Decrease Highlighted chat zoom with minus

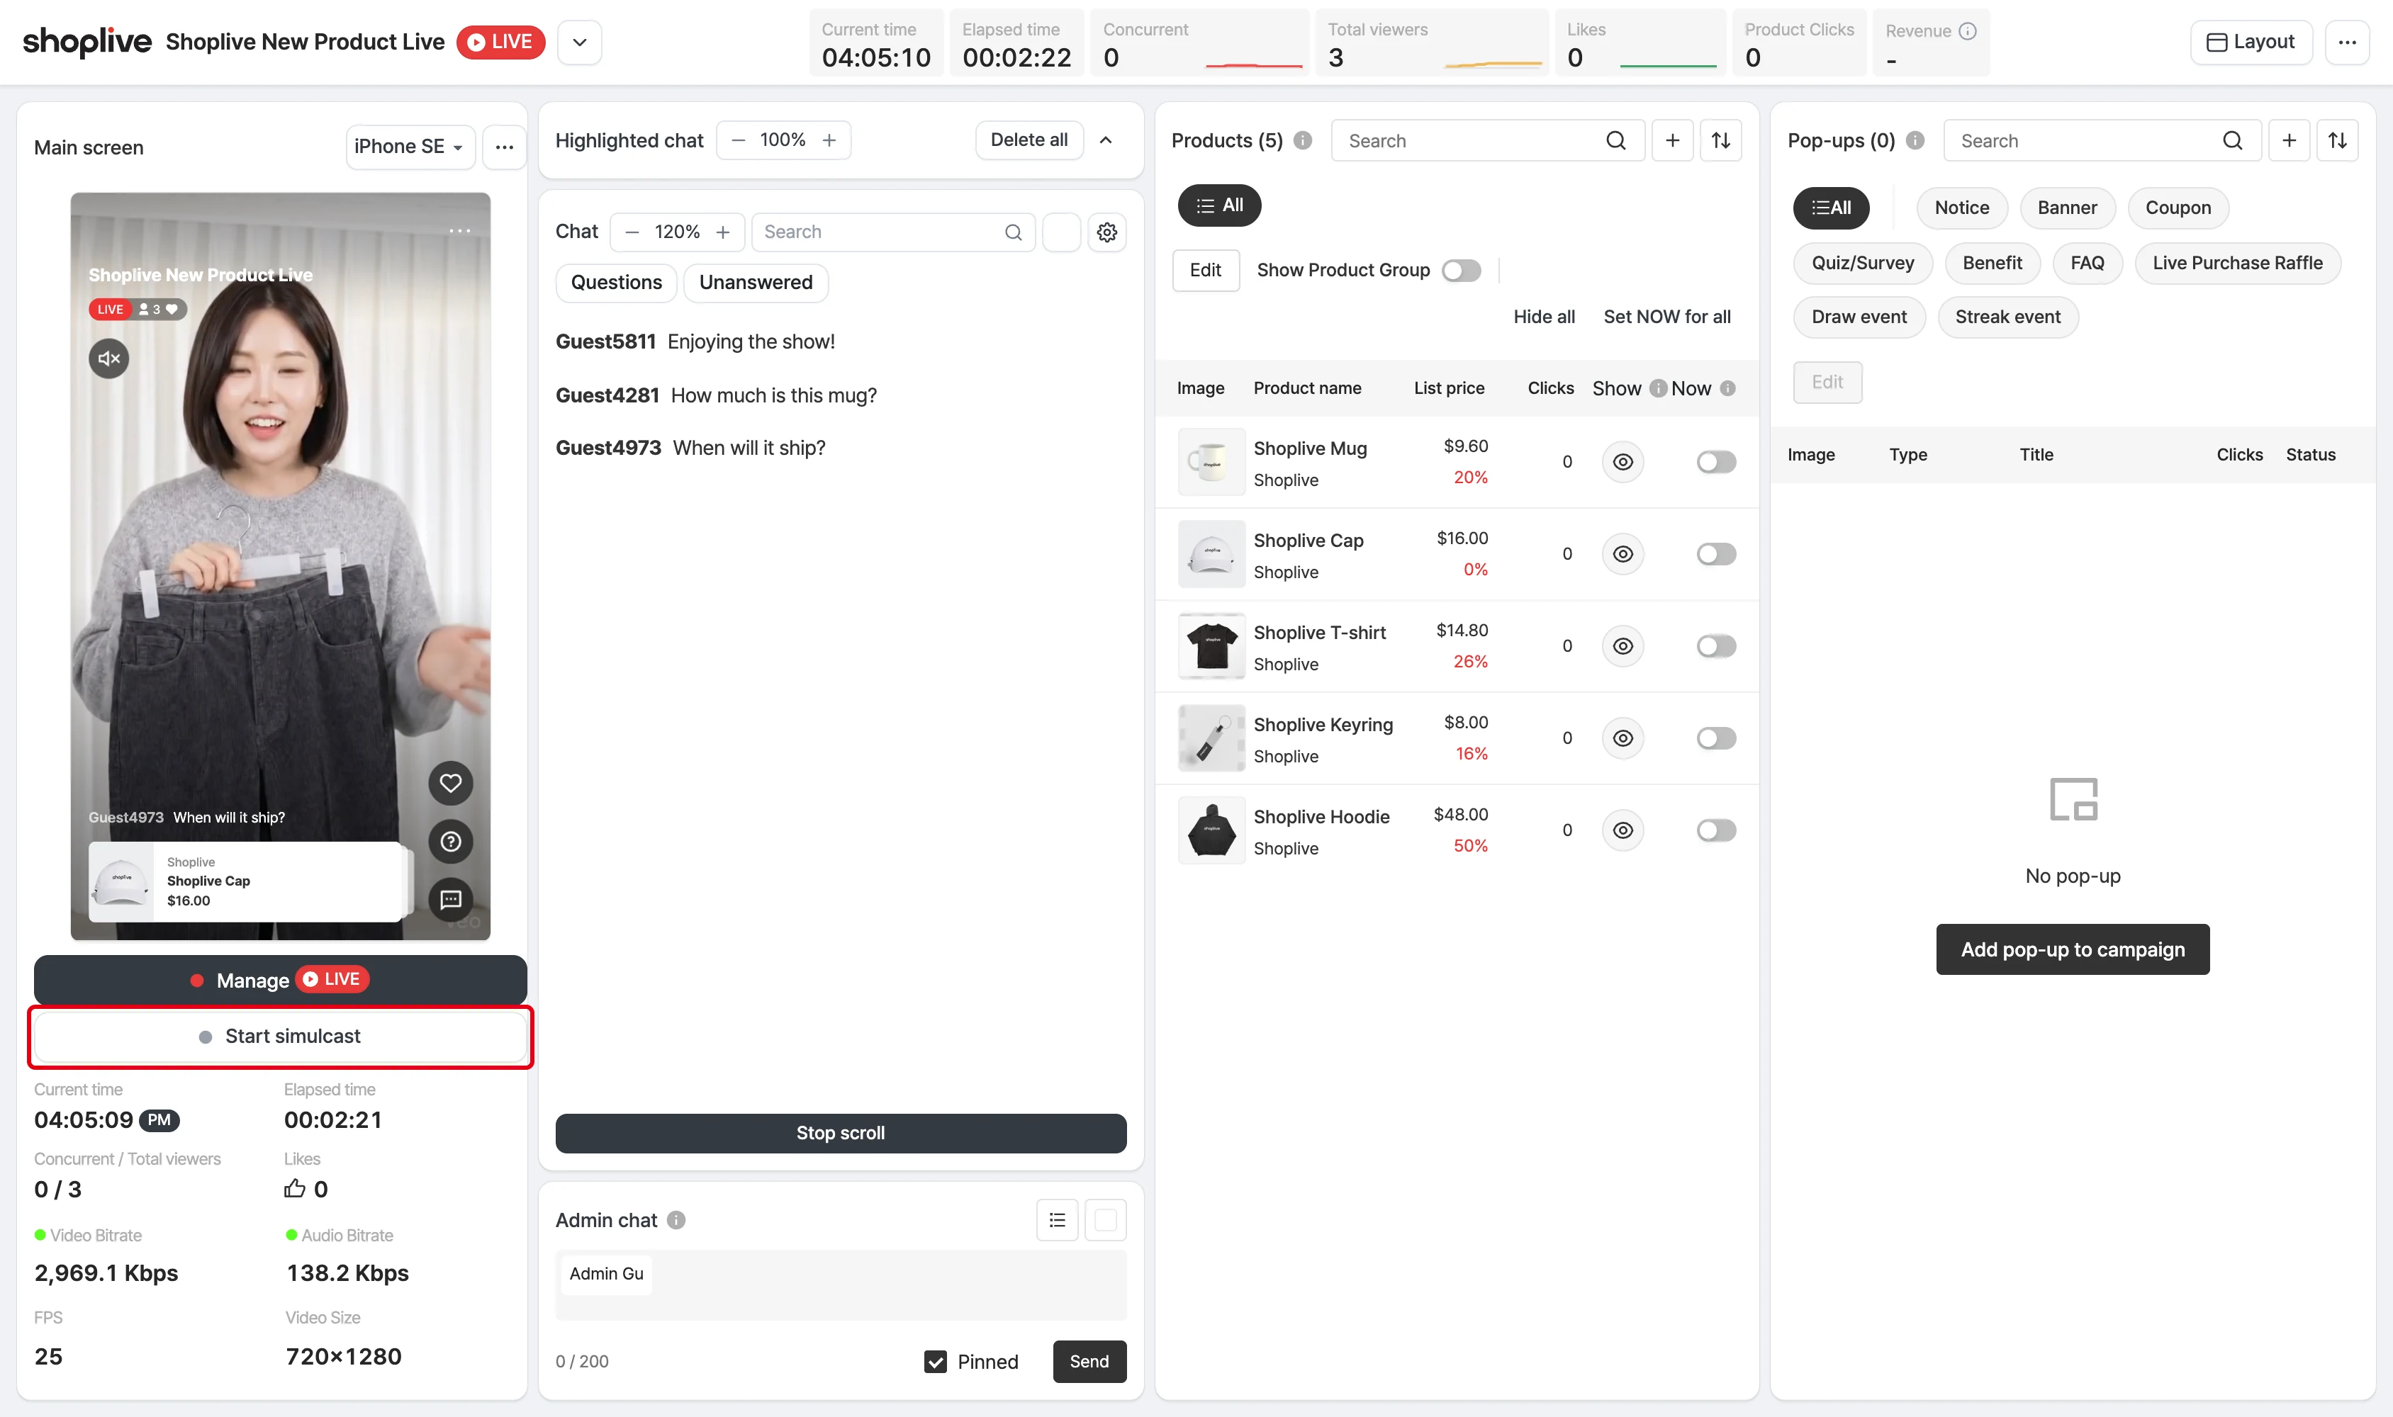tap(739, 140)
